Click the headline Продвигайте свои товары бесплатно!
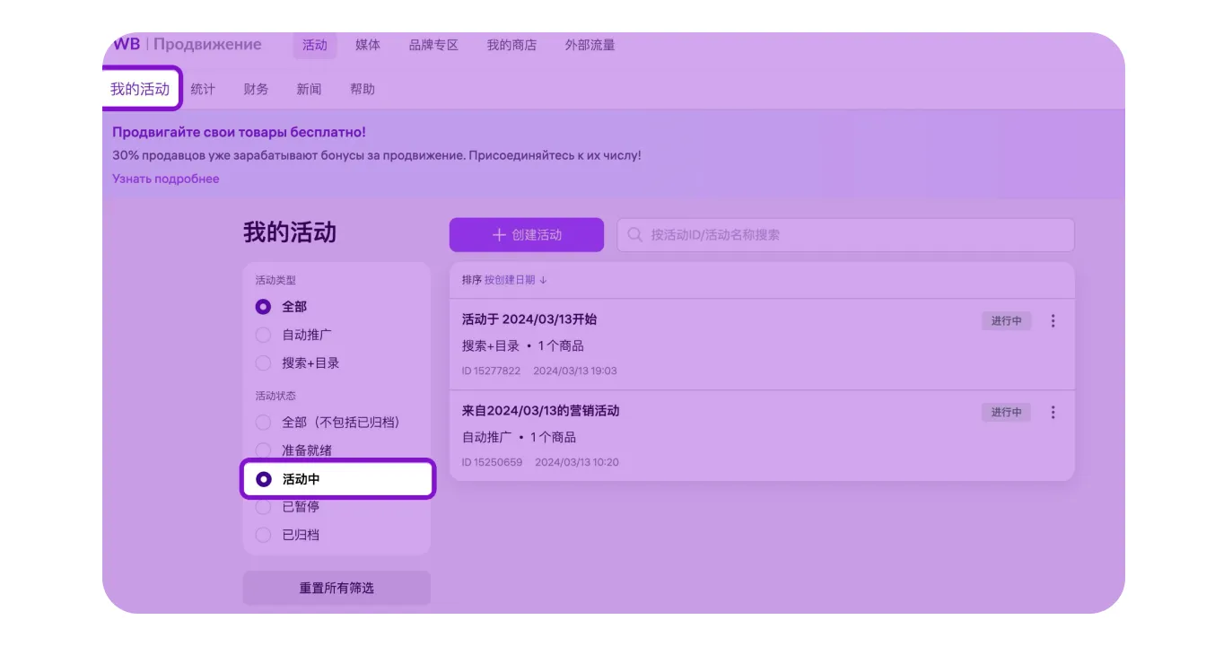This screenshot has height=646, width=1206. (x=239, y=132)
